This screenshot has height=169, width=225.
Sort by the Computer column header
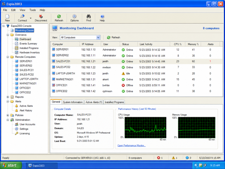click(65, 44)
